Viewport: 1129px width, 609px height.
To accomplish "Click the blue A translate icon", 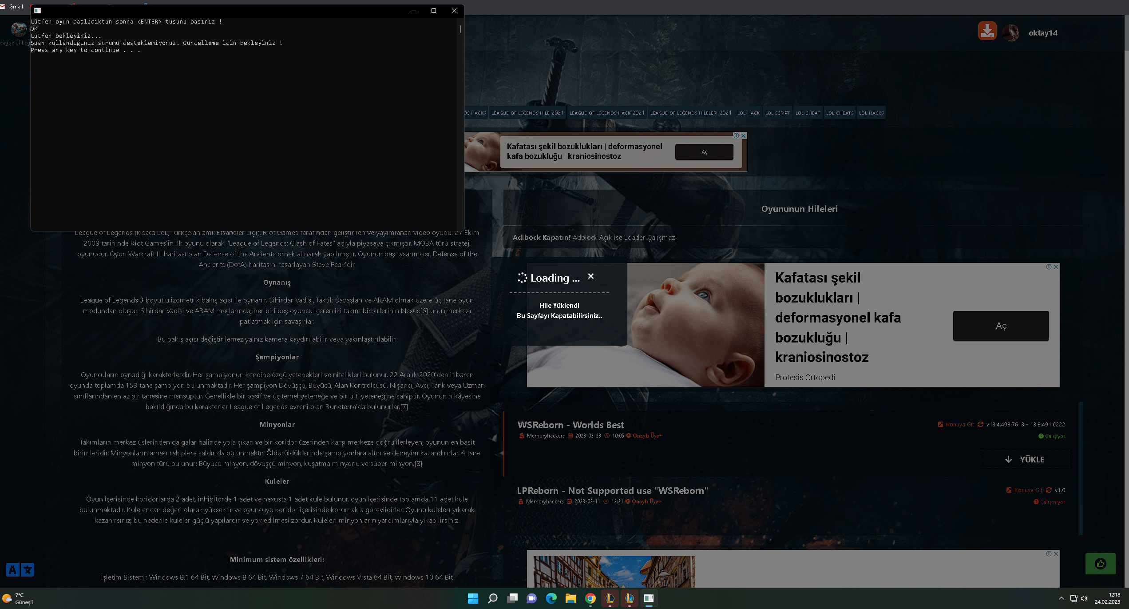I will coord(12,569).
